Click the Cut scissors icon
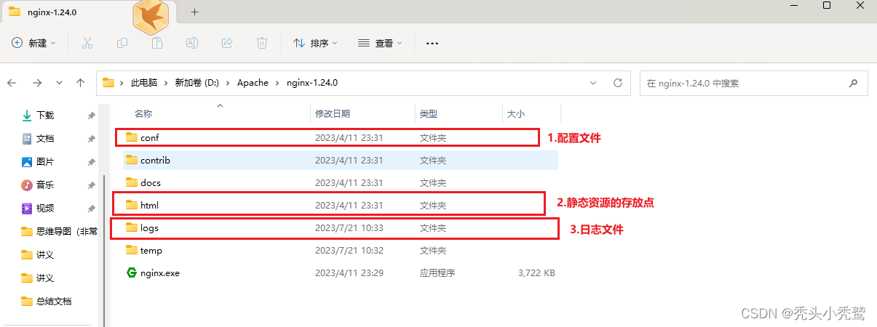The width and height of the screenshot is (877, 327). tap(87, 44)
